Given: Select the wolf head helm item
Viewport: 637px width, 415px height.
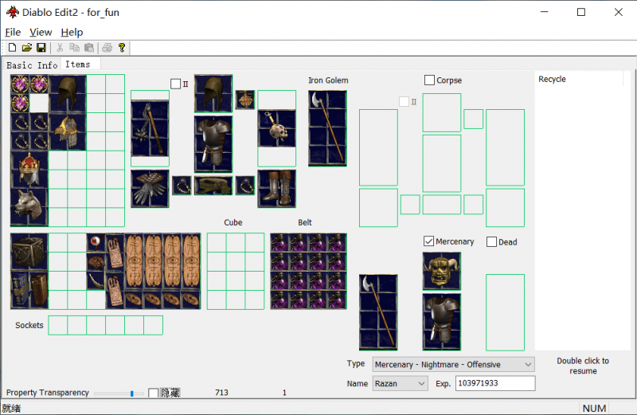Looking at the screenshot, I should tap(29, 207).
